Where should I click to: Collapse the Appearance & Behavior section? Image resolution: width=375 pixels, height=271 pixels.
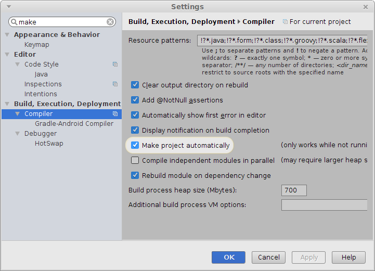click(x=7, y=35)
